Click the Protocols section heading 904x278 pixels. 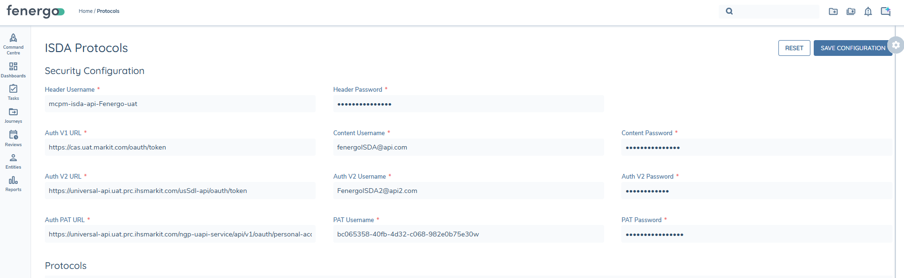point(66,266)
